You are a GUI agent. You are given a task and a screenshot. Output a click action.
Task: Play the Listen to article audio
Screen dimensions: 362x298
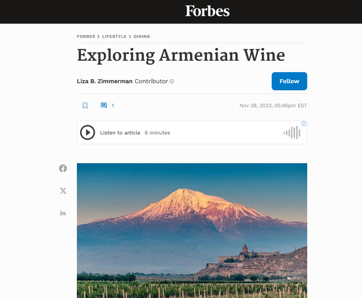[88, 132]
